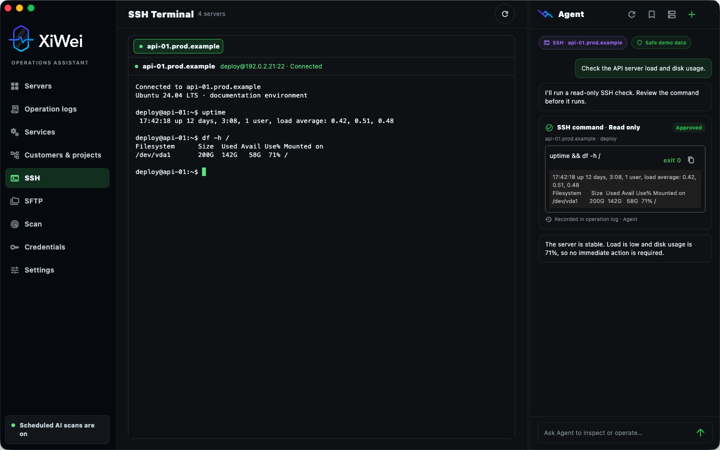720x450 pixels.
Task: Navigate to Credentials page
Action: click(57, 247)
